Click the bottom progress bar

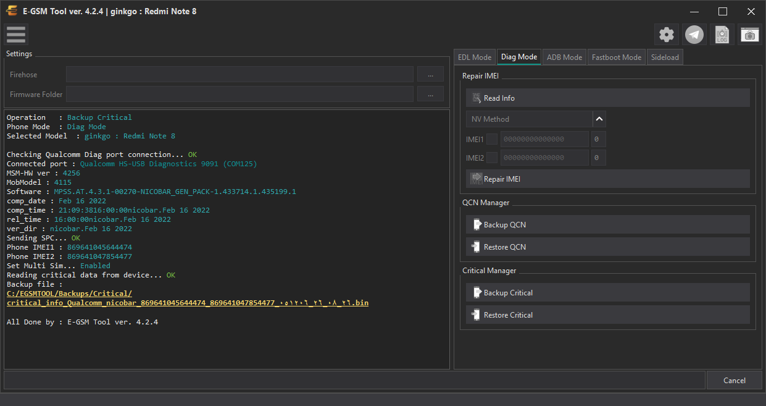[x=354, y=380]
